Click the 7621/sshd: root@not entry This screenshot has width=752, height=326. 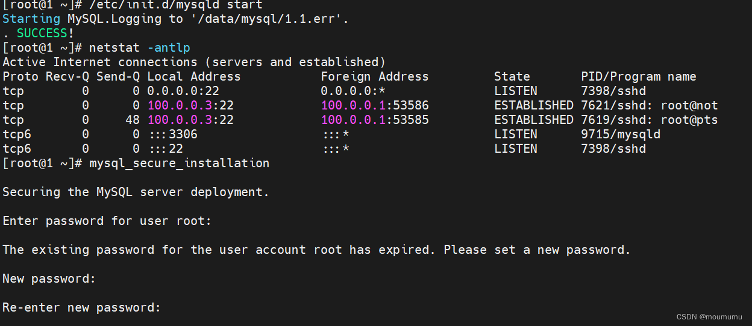650,105
